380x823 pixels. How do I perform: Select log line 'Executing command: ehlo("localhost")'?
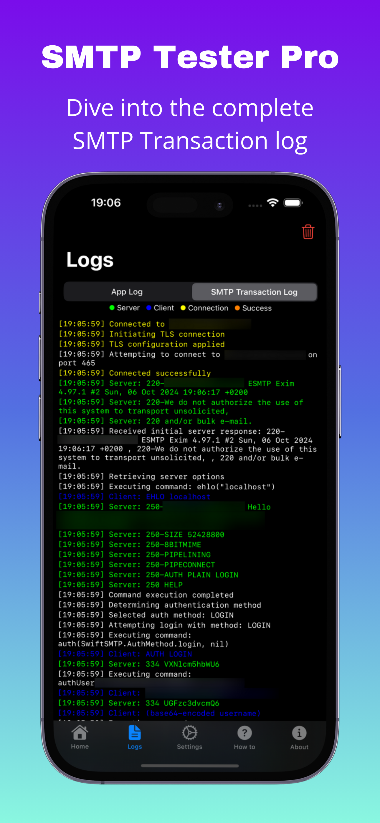pos(166,487)
